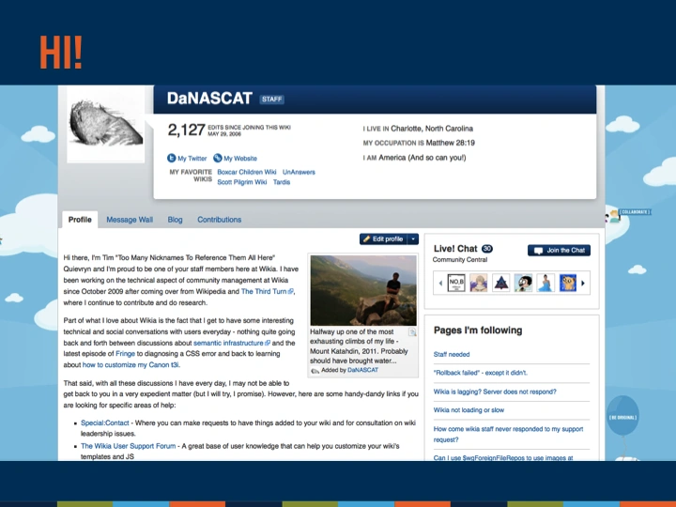Viewport: 676px width, 507px height.
Task: Open the Blog tab
Action: pos(175,220)
